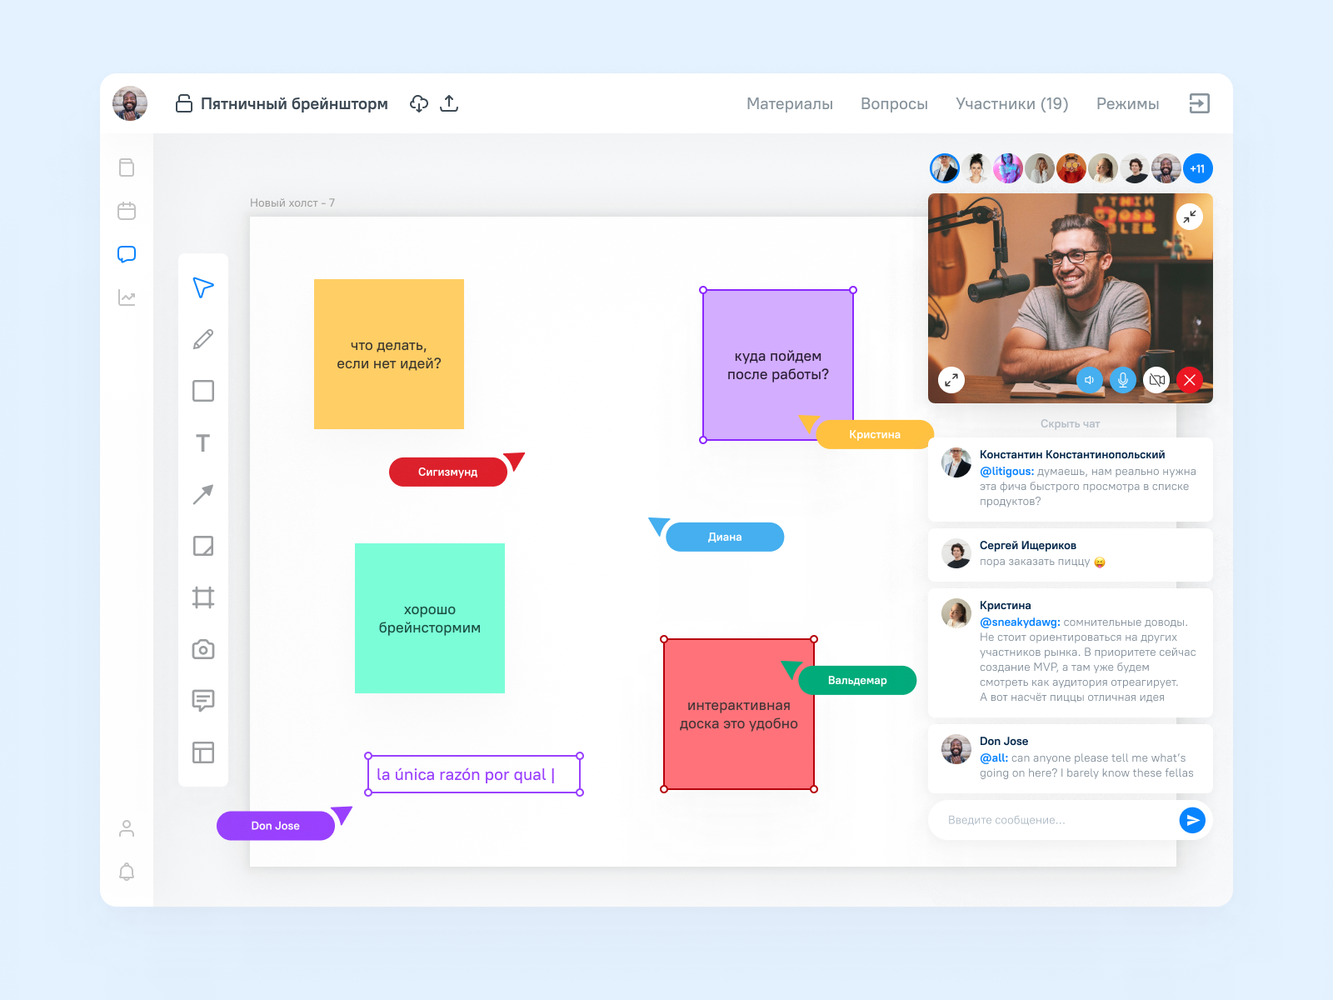Click Don Jose's avatar in the chat
Image resolution: width=1333 pixels, height=1000 pixels.
pyautogui.click(x=956, y=749)
